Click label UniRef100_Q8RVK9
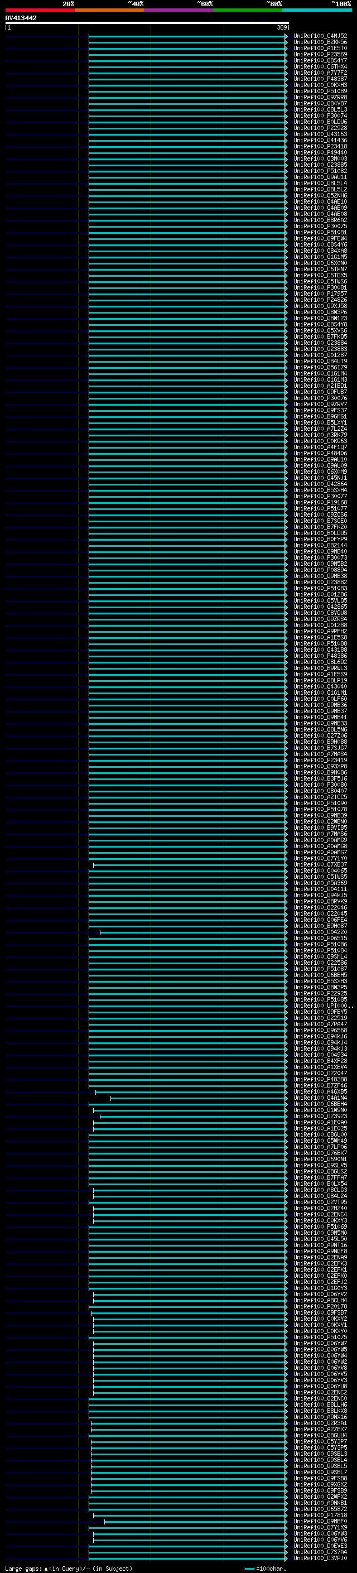This screenshot has height=1573, width=357. 320,901
